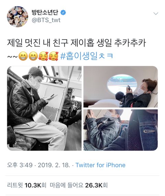Select the tweet text 제일 멋진 내 친구
Image resolution: width=165 pixels, height=196 pixels.
click(x=37, y=43)
